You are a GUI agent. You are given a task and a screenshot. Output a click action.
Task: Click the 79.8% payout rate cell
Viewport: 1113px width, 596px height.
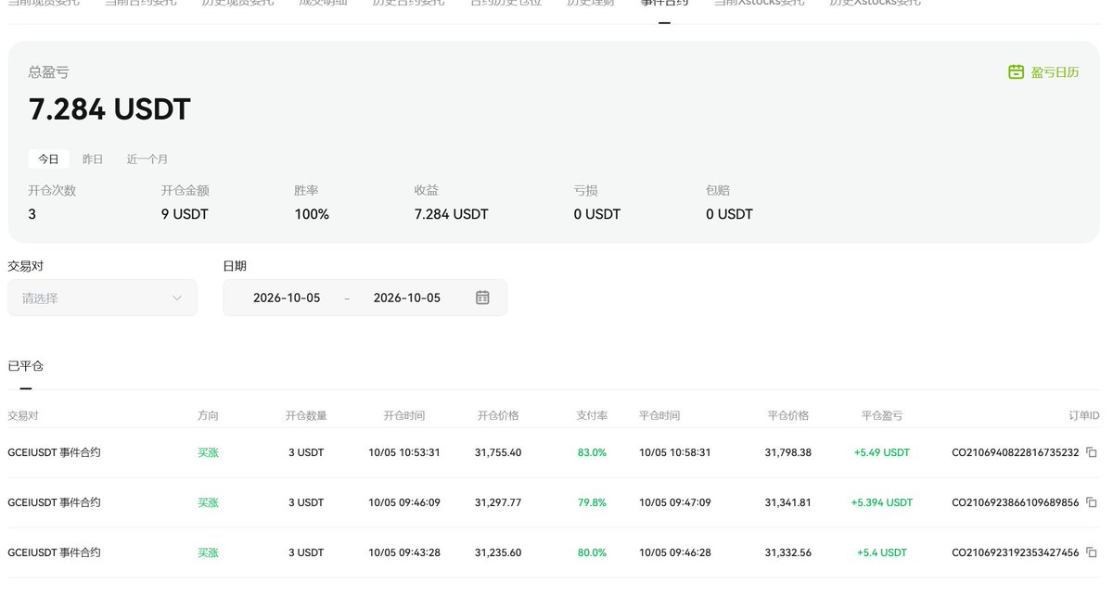pyautogui.click(x=592, y=503)
